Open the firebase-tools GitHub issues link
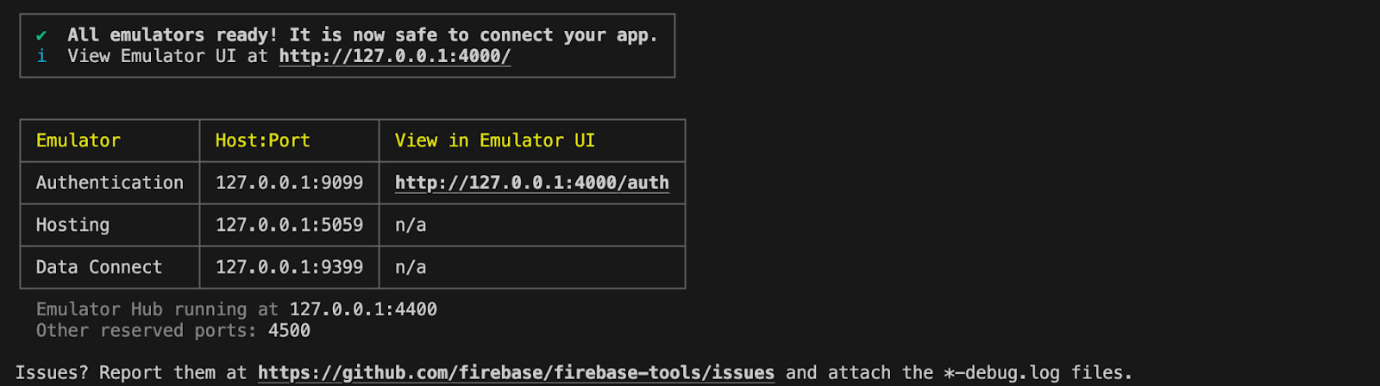 pos(516,372)
